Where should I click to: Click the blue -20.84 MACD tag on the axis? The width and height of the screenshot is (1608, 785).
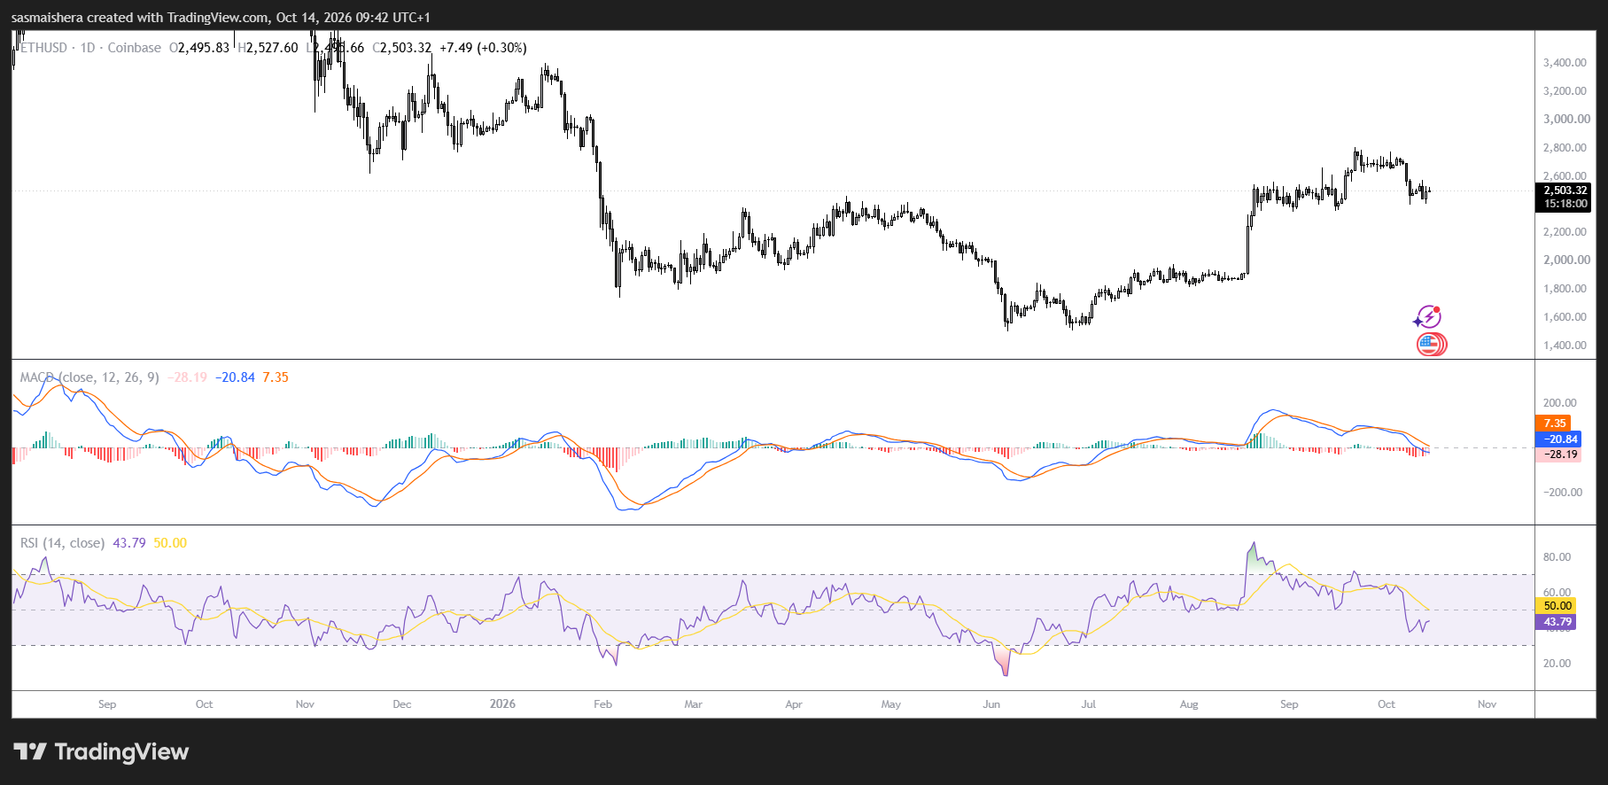[x=1558, y=439]
